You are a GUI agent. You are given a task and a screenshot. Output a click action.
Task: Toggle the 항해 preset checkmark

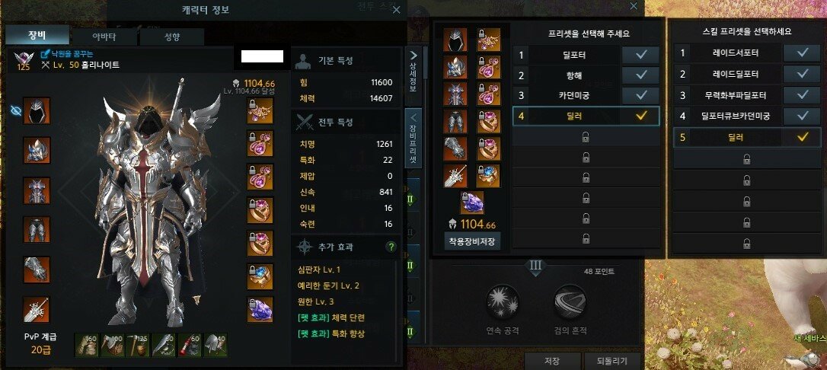641,75
